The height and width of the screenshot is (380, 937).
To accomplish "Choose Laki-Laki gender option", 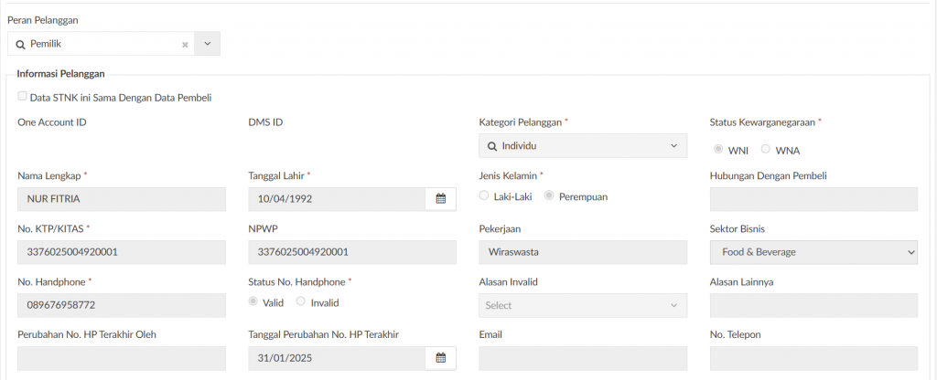I will [484, 195].
